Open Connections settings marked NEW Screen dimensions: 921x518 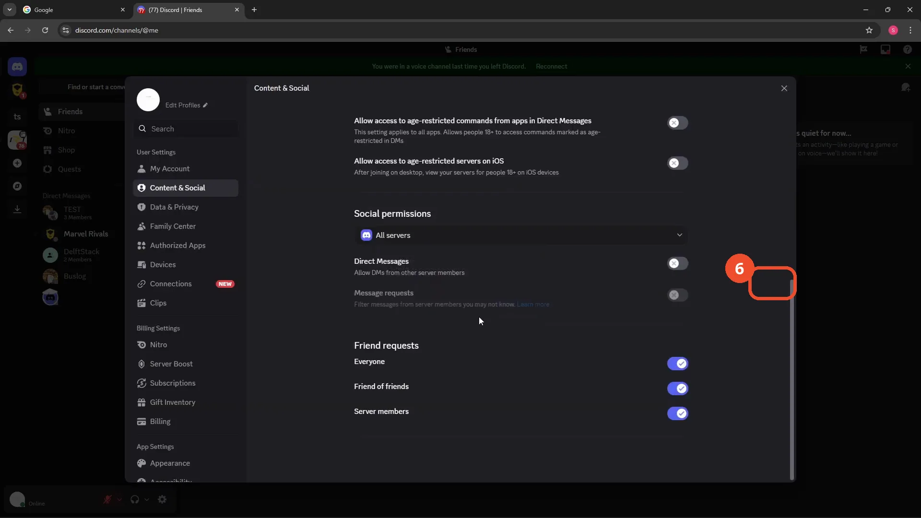(186, 284)
